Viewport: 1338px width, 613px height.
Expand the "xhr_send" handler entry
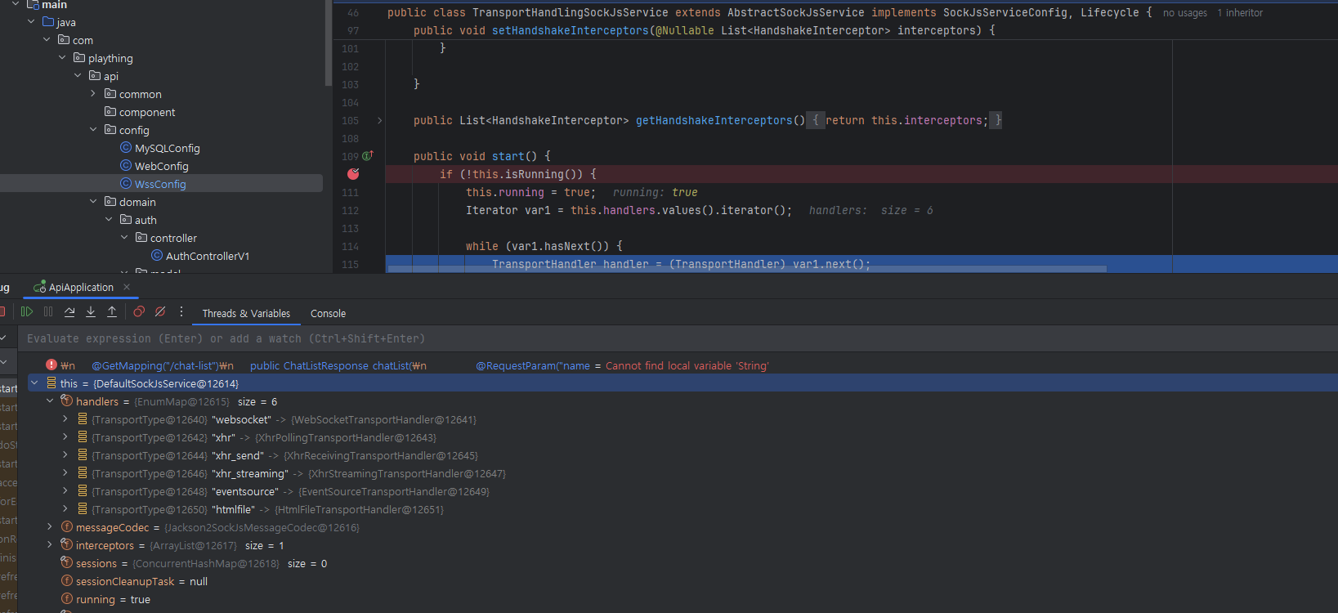(x=65, y=454)
